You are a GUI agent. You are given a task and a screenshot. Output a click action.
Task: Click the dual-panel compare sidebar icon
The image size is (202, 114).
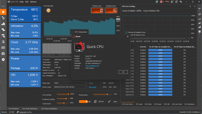3,48
